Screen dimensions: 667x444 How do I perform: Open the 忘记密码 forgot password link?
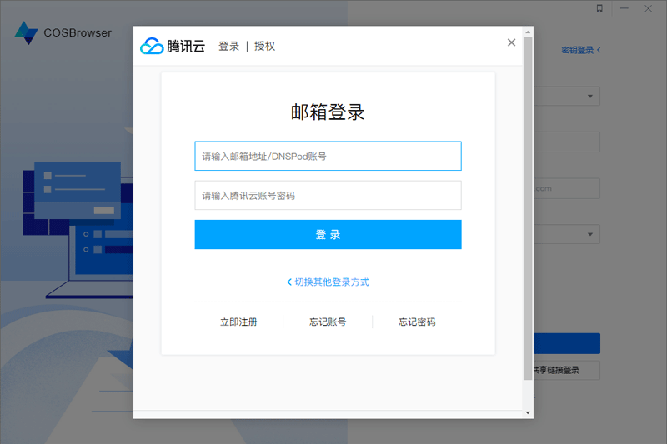pos(417,322)
